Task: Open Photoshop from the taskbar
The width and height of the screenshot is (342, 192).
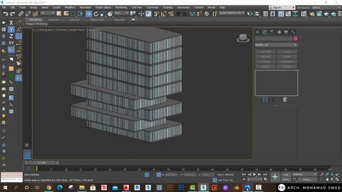Action: click(181, 187)
